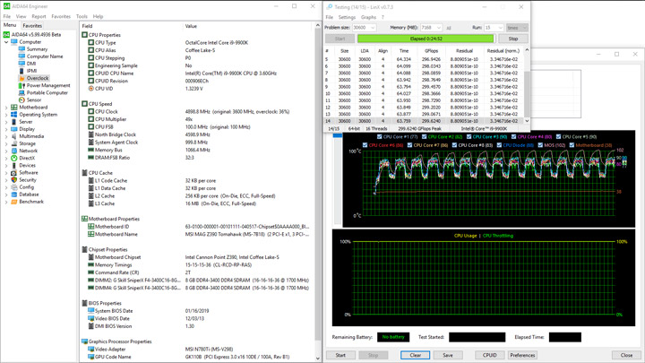Viewport: 645px width, 363px height.
Task: Expand the Motherboard tree node
Action: click(6, 108)
